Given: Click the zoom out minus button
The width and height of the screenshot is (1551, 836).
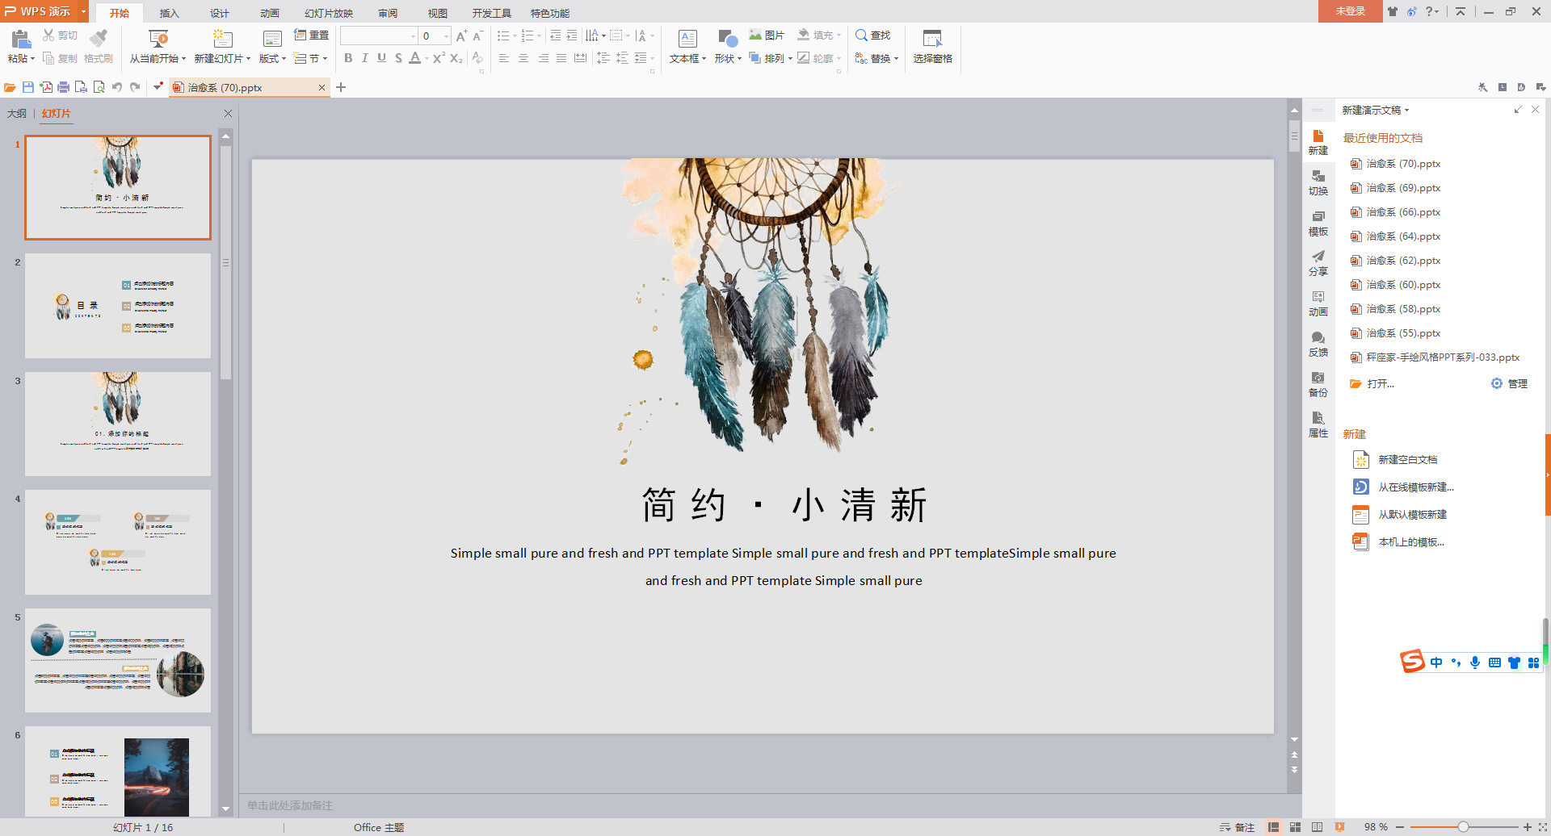Looking at the screenshot, I should 1400,827.
